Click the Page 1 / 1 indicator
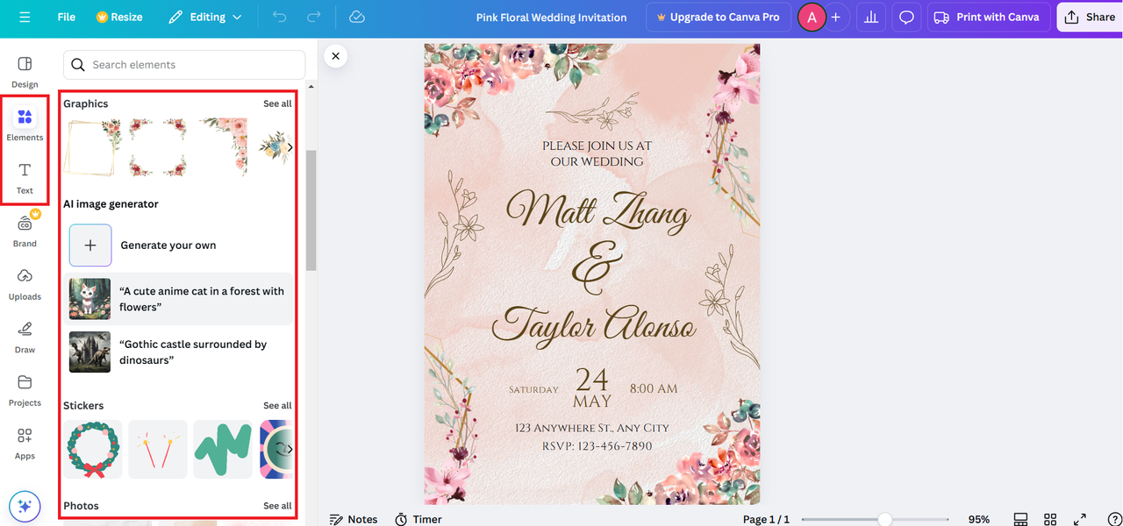This screenshot has width=1123, height=526. point(766,519)
